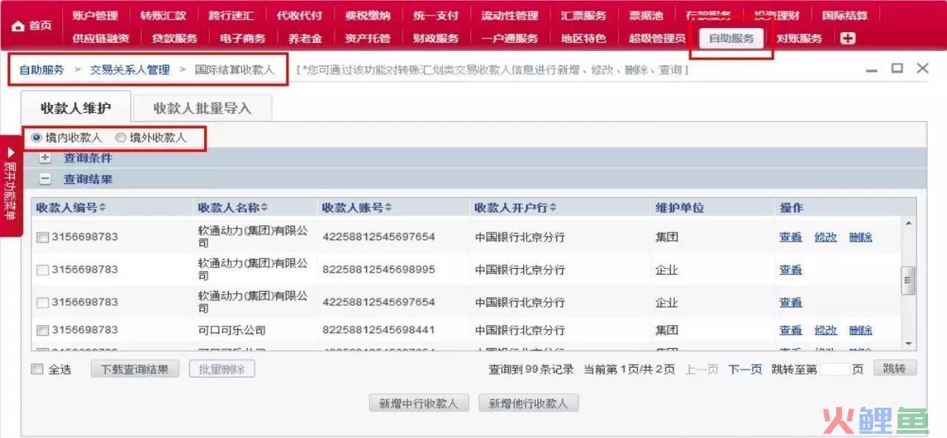Viewport: 947px width, 438px height.
Task: Click the table scrollbar down arrow
Action: (909, 344)
